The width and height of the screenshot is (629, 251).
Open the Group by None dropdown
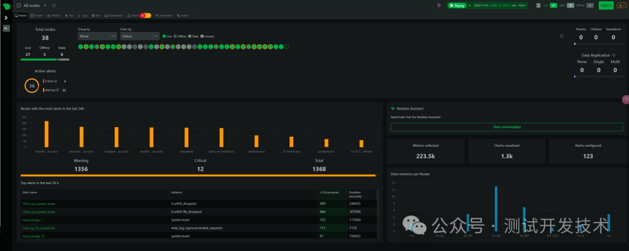tap(97, 36)
